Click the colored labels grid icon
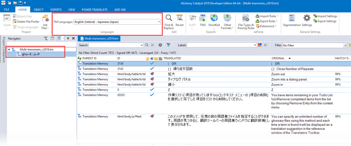Image resolution: width=351 pixels, height=146 pixels. click(260, 45)
